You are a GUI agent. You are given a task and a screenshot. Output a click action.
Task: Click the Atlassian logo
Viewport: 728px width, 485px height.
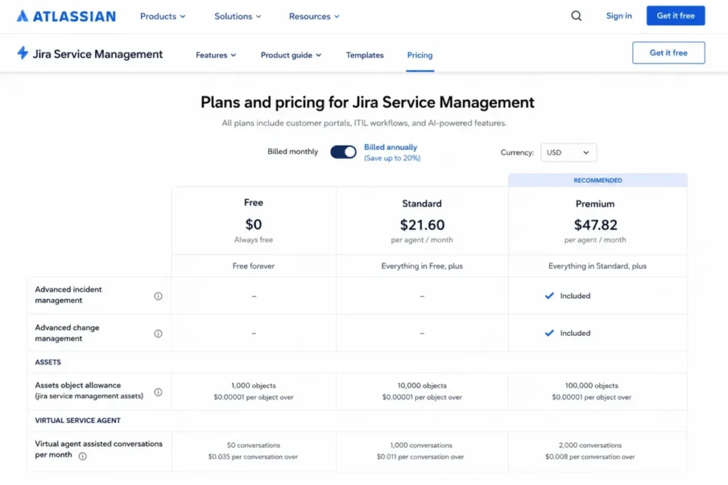pyautogui.click(x=66, y=16)
